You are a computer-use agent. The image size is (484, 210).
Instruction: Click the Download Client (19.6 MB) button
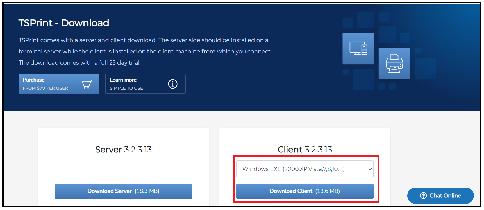coord(305,191)
